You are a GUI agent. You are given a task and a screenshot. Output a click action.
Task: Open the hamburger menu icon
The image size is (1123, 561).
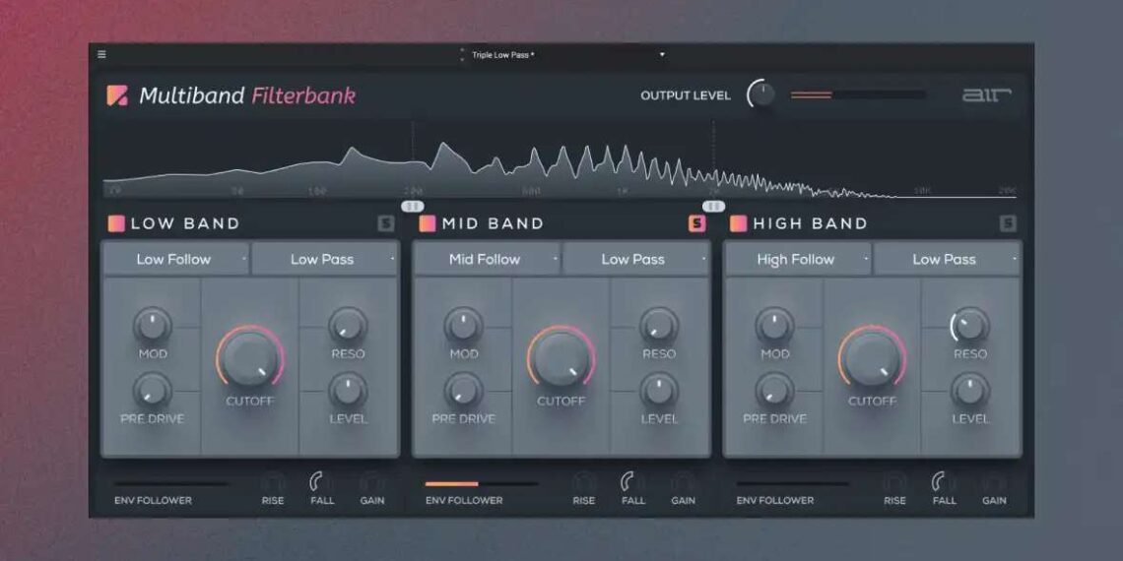pyautogui.click(x=101, y=54)
